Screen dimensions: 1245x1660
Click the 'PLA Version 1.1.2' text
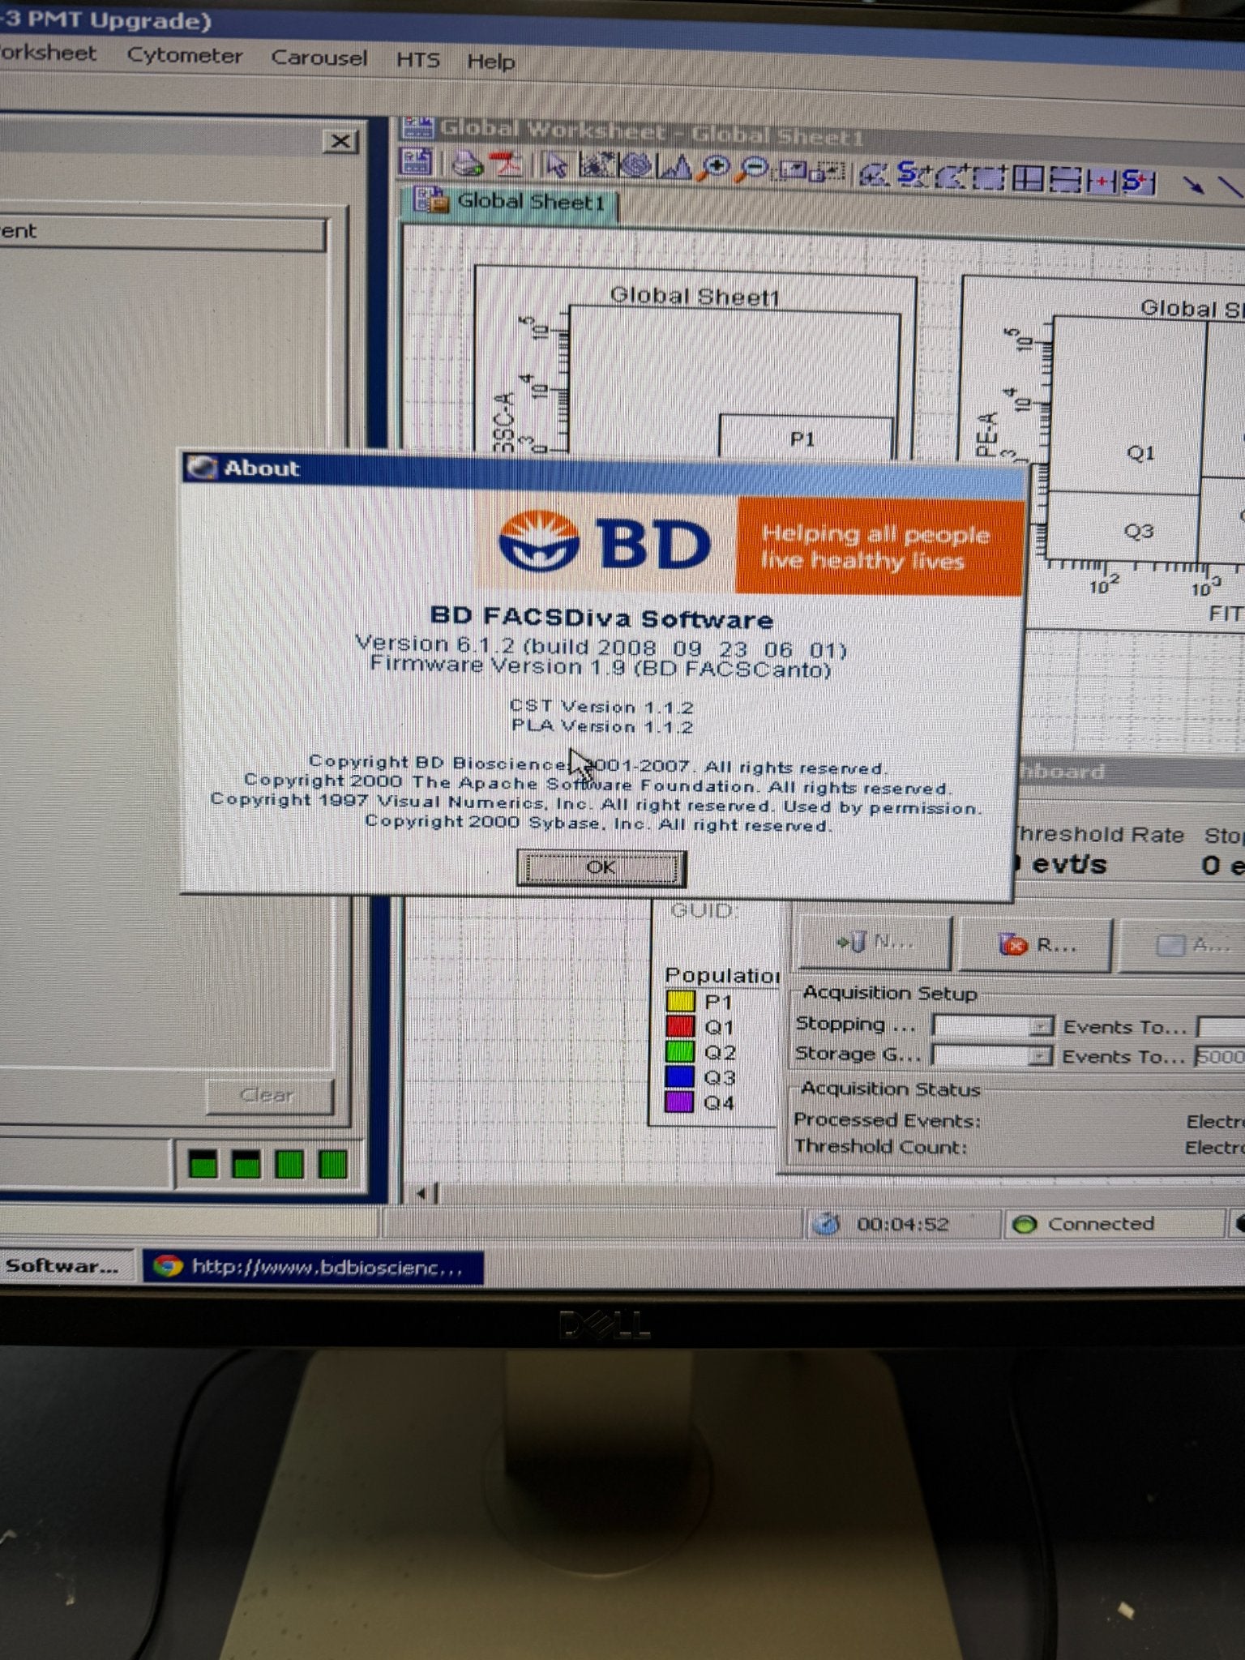click(x=601, y=726)
